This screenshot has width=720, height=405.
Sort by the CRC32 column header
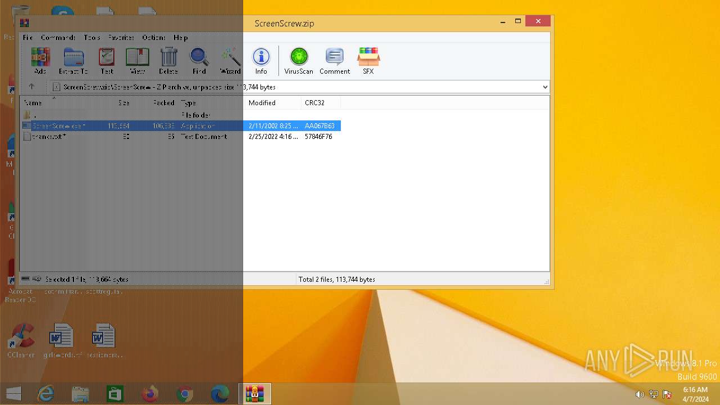[321, 103]
